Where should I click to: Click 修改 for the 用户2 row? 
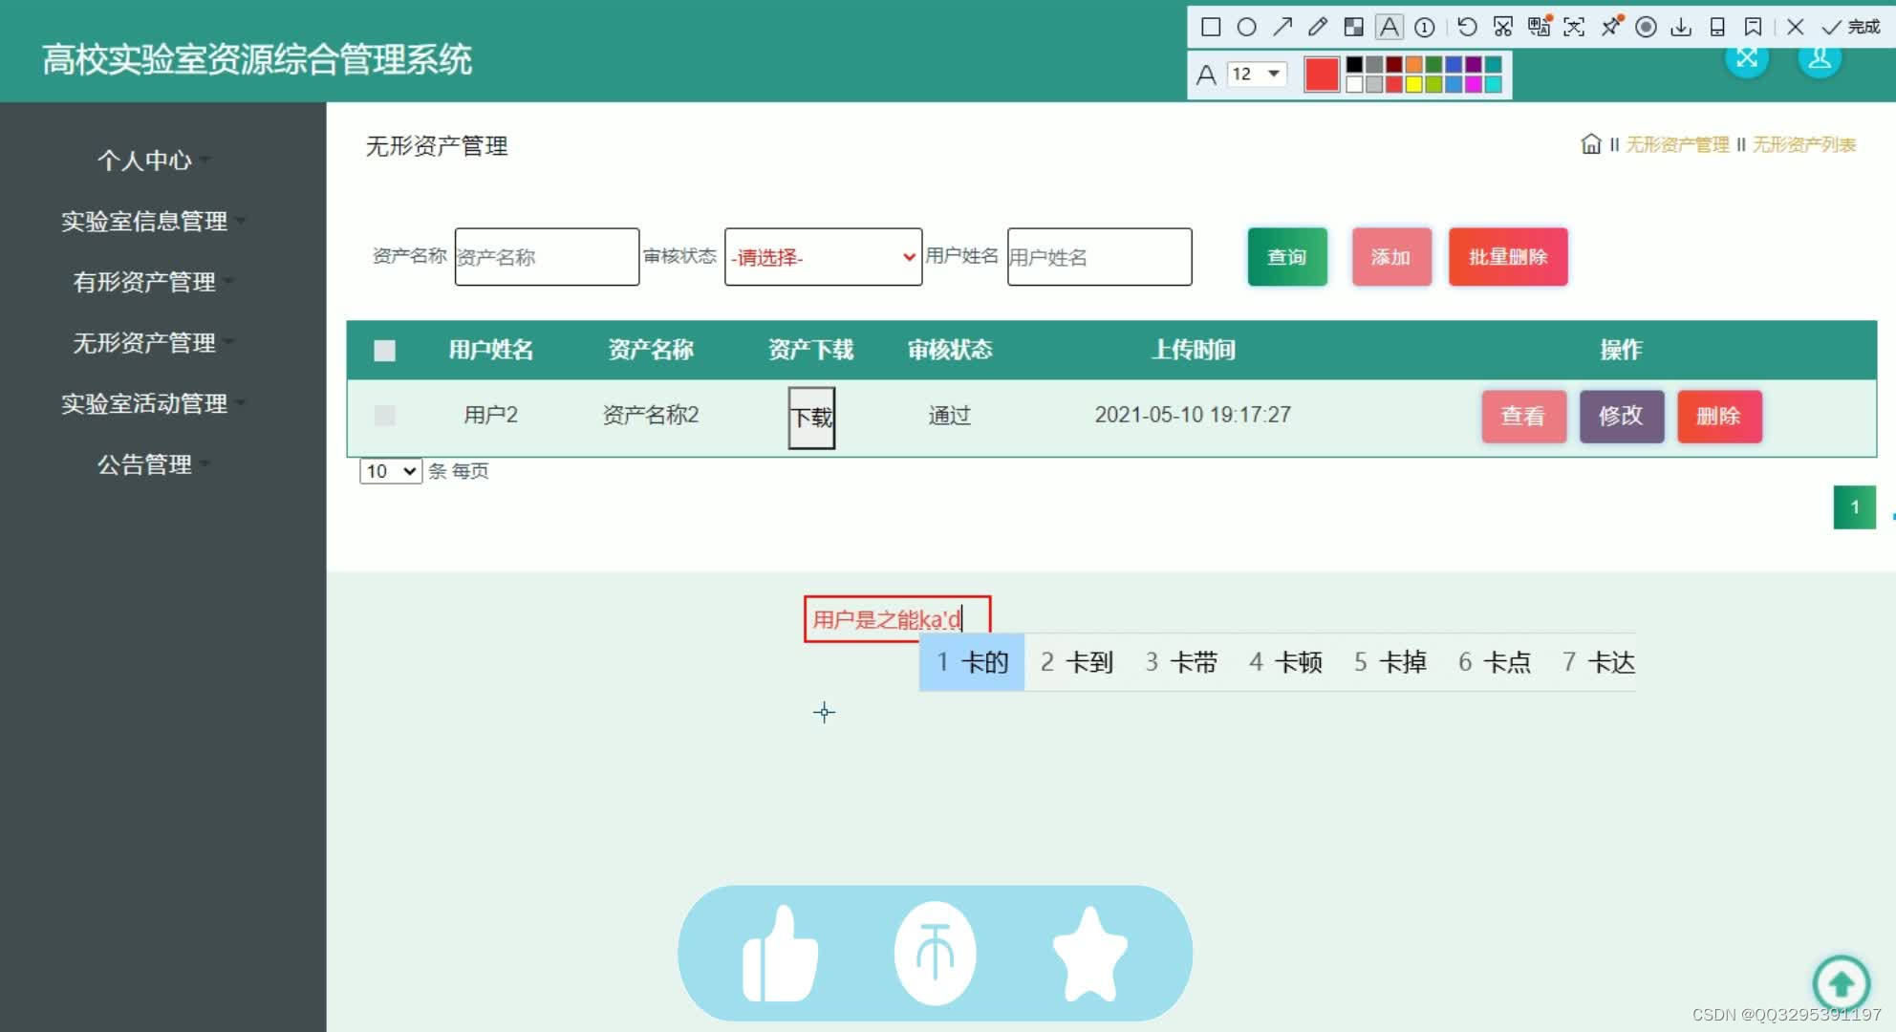1621,417
